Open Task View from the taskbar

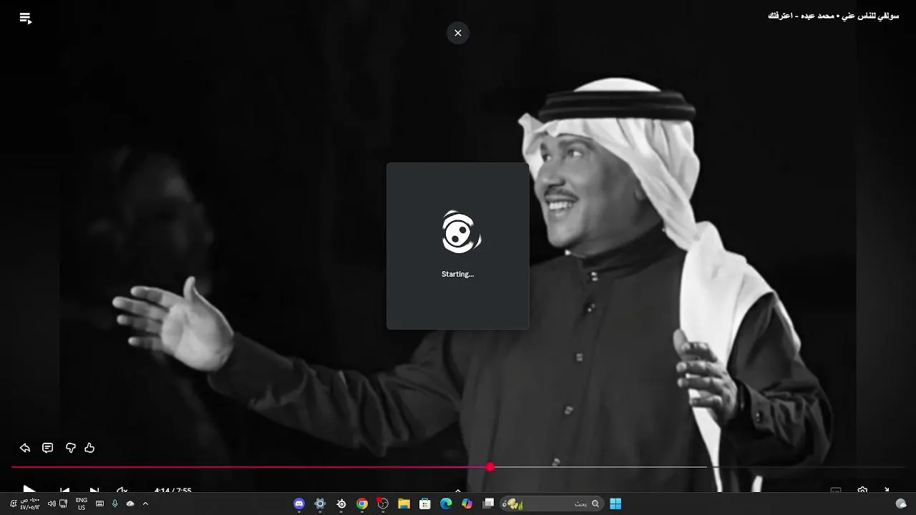point(488,504)
